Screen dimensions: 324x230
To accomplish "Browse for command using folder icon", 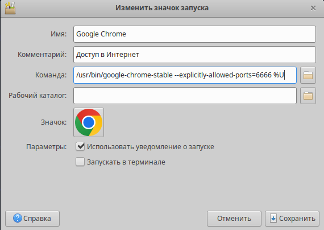I will point(308,75).
